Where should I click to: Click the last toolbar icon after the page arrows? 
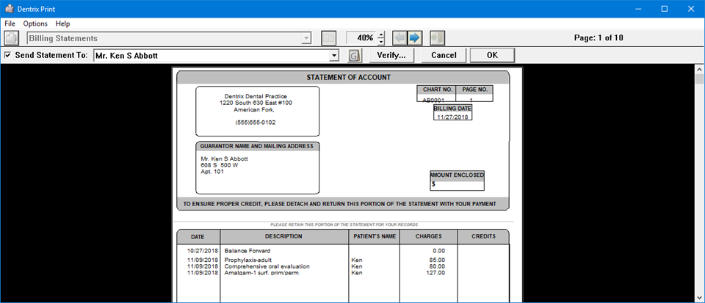438,38
